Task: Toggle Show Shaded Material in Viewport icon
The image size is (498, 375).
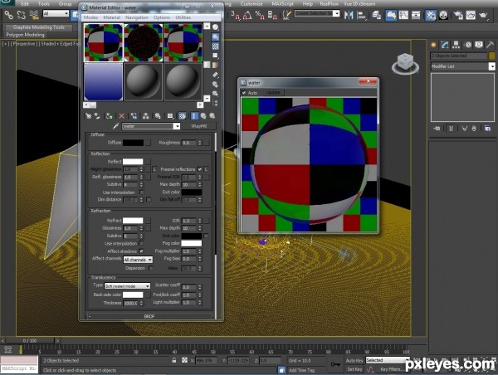Action: coord(182,116)
